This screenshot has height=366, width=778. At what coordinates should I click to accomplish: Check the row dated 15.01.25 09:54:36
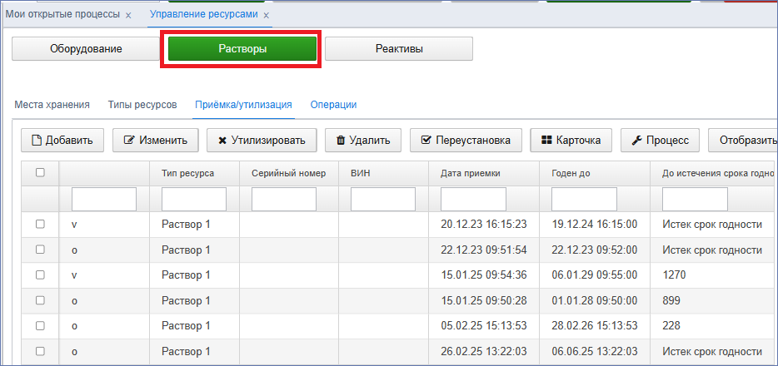pyautogui.click(x=40, y=274)
